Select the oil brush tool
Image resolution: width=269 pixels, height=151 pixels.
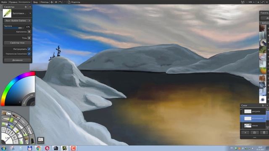tap(6, 113)
